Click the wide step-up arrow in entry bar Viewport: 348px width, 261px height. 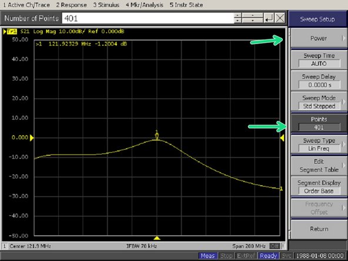tap(252, 15)
